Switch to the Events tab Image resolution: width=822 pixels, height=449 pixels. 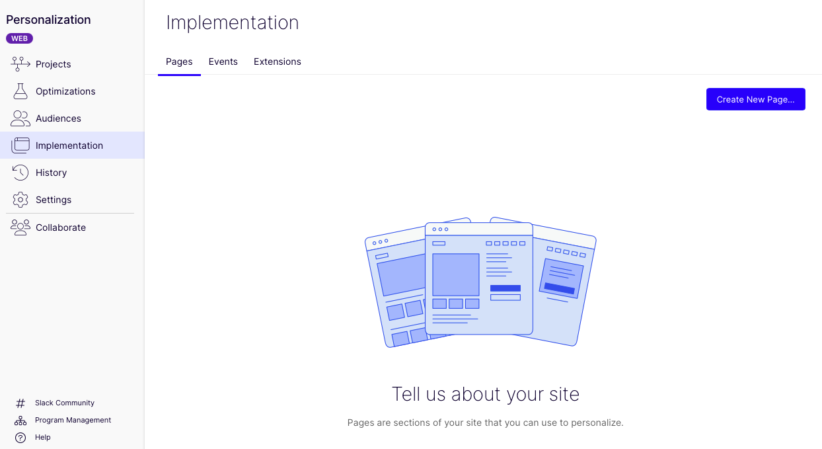223,61
